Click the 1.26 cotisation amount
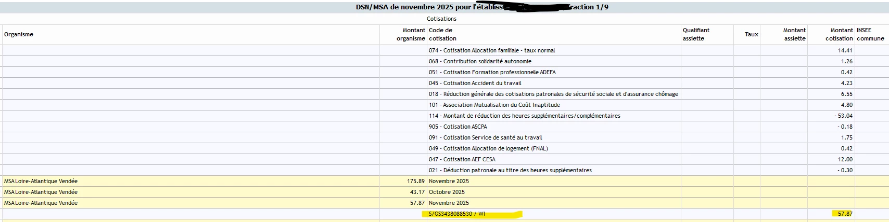 pyautogui.click(x=847, y=61)
